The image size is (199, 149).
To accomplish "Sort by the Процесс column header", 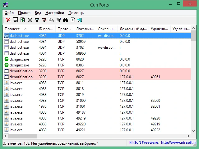I will [x=20, y=29].
